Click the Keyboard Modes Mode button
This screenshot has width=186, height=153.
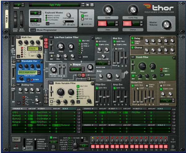pyautogui.click(x=47, y=23)
